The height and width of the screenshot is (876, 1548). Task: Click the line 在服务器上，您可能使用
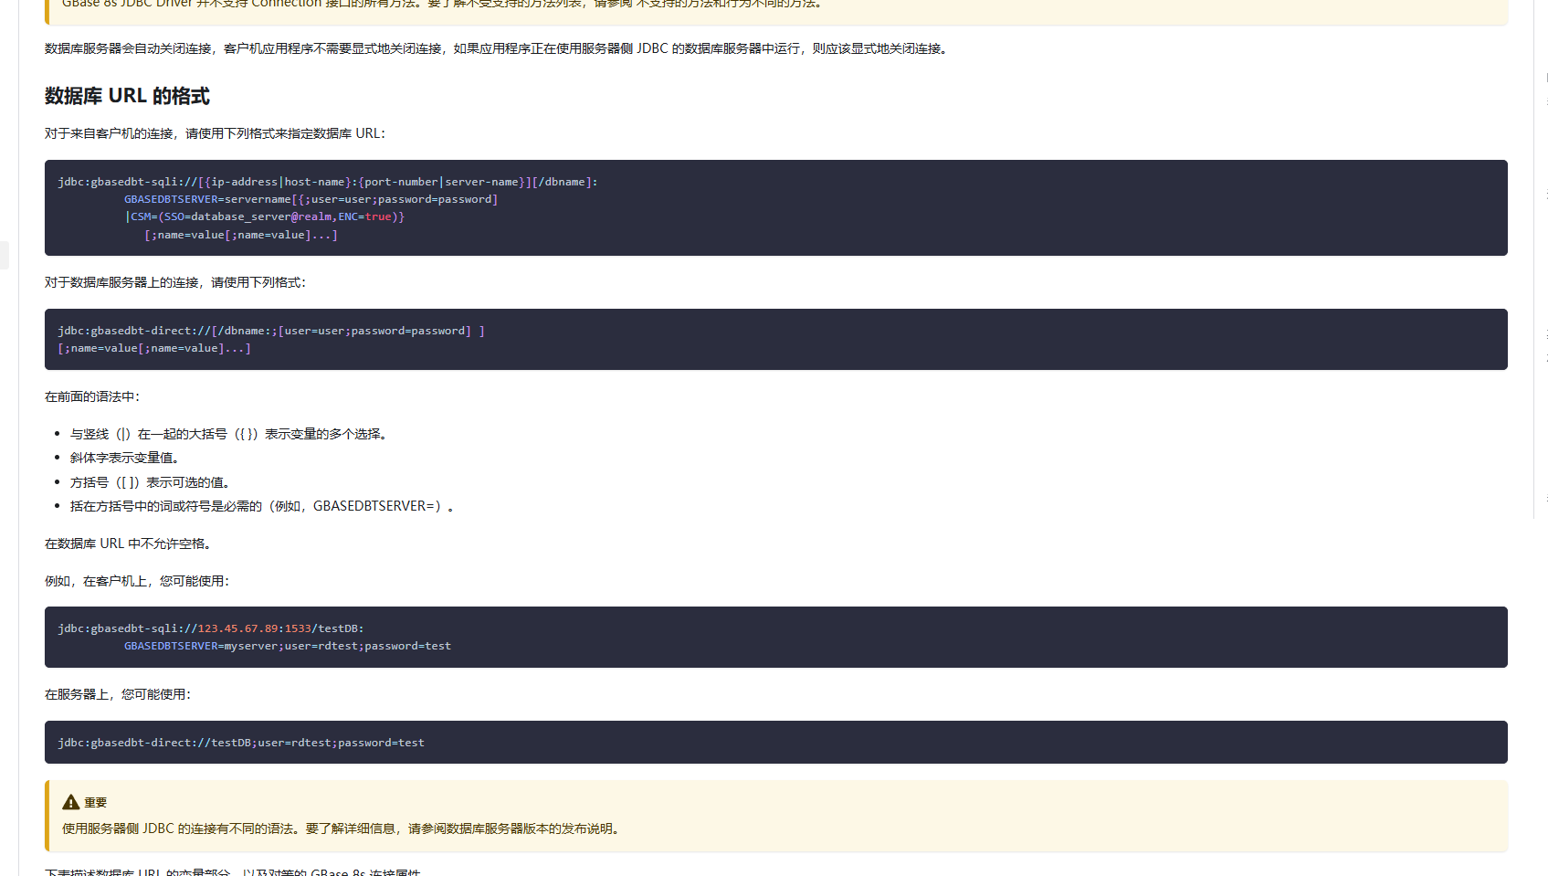click(x=118, y=694)
